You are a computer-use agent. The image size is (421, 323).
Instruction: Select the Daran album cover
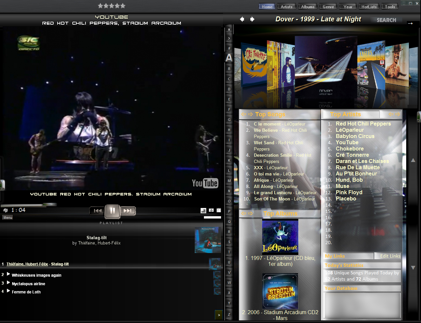(x=280, y=65)
